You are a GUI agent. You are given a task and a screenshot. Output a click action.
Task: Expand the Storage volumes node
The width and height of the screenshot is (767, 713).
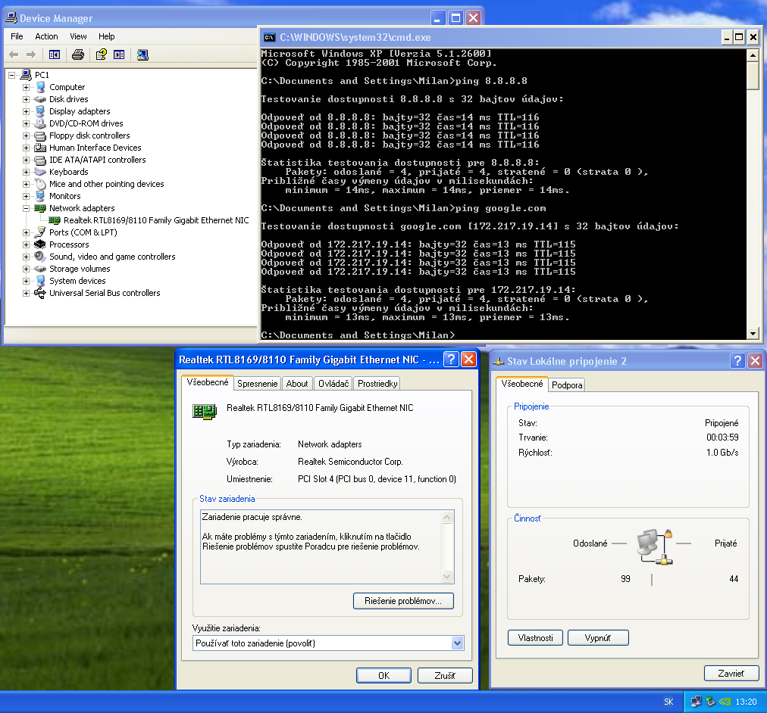pos(27,269)
